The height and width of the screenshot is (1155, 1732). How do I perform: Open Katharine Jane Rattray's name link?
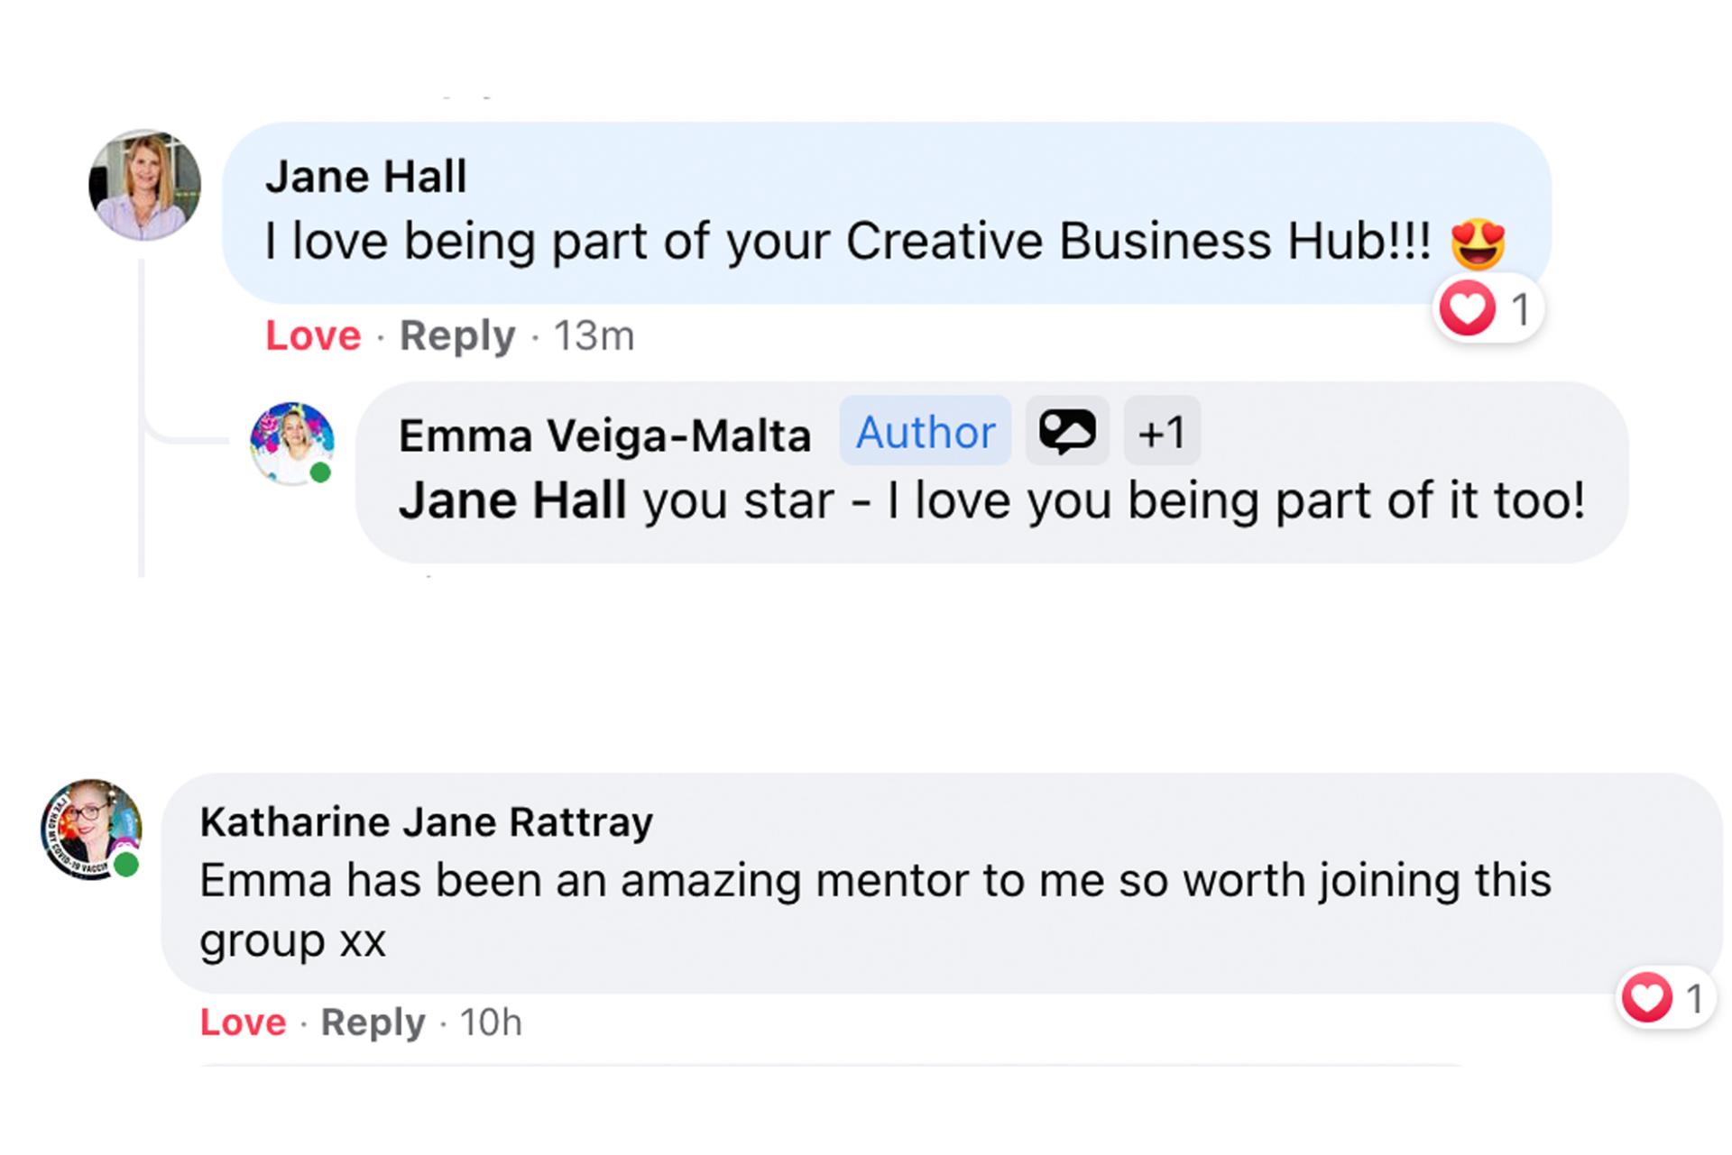(426, 822)
